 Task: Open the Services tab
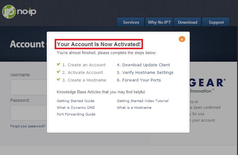[x=131, y=22]
